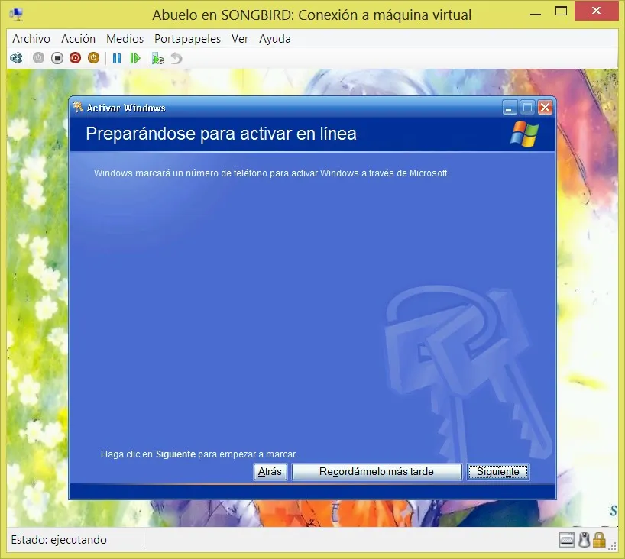
Task: Reset the virtual machine with the green icon
Action: (x=135, y=57)
